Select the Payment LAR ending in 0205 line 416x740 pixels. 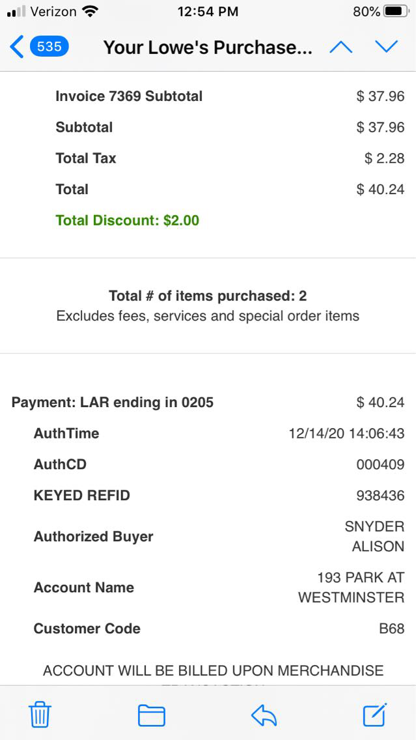(x=113, y=403)
